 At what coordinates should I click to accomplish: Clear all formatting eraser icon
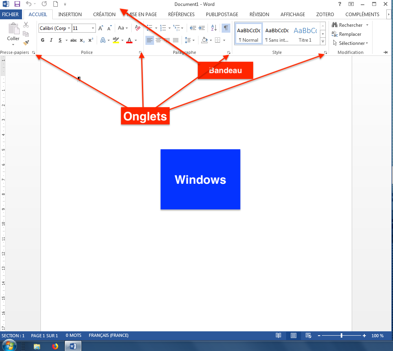tap(137, 28)
